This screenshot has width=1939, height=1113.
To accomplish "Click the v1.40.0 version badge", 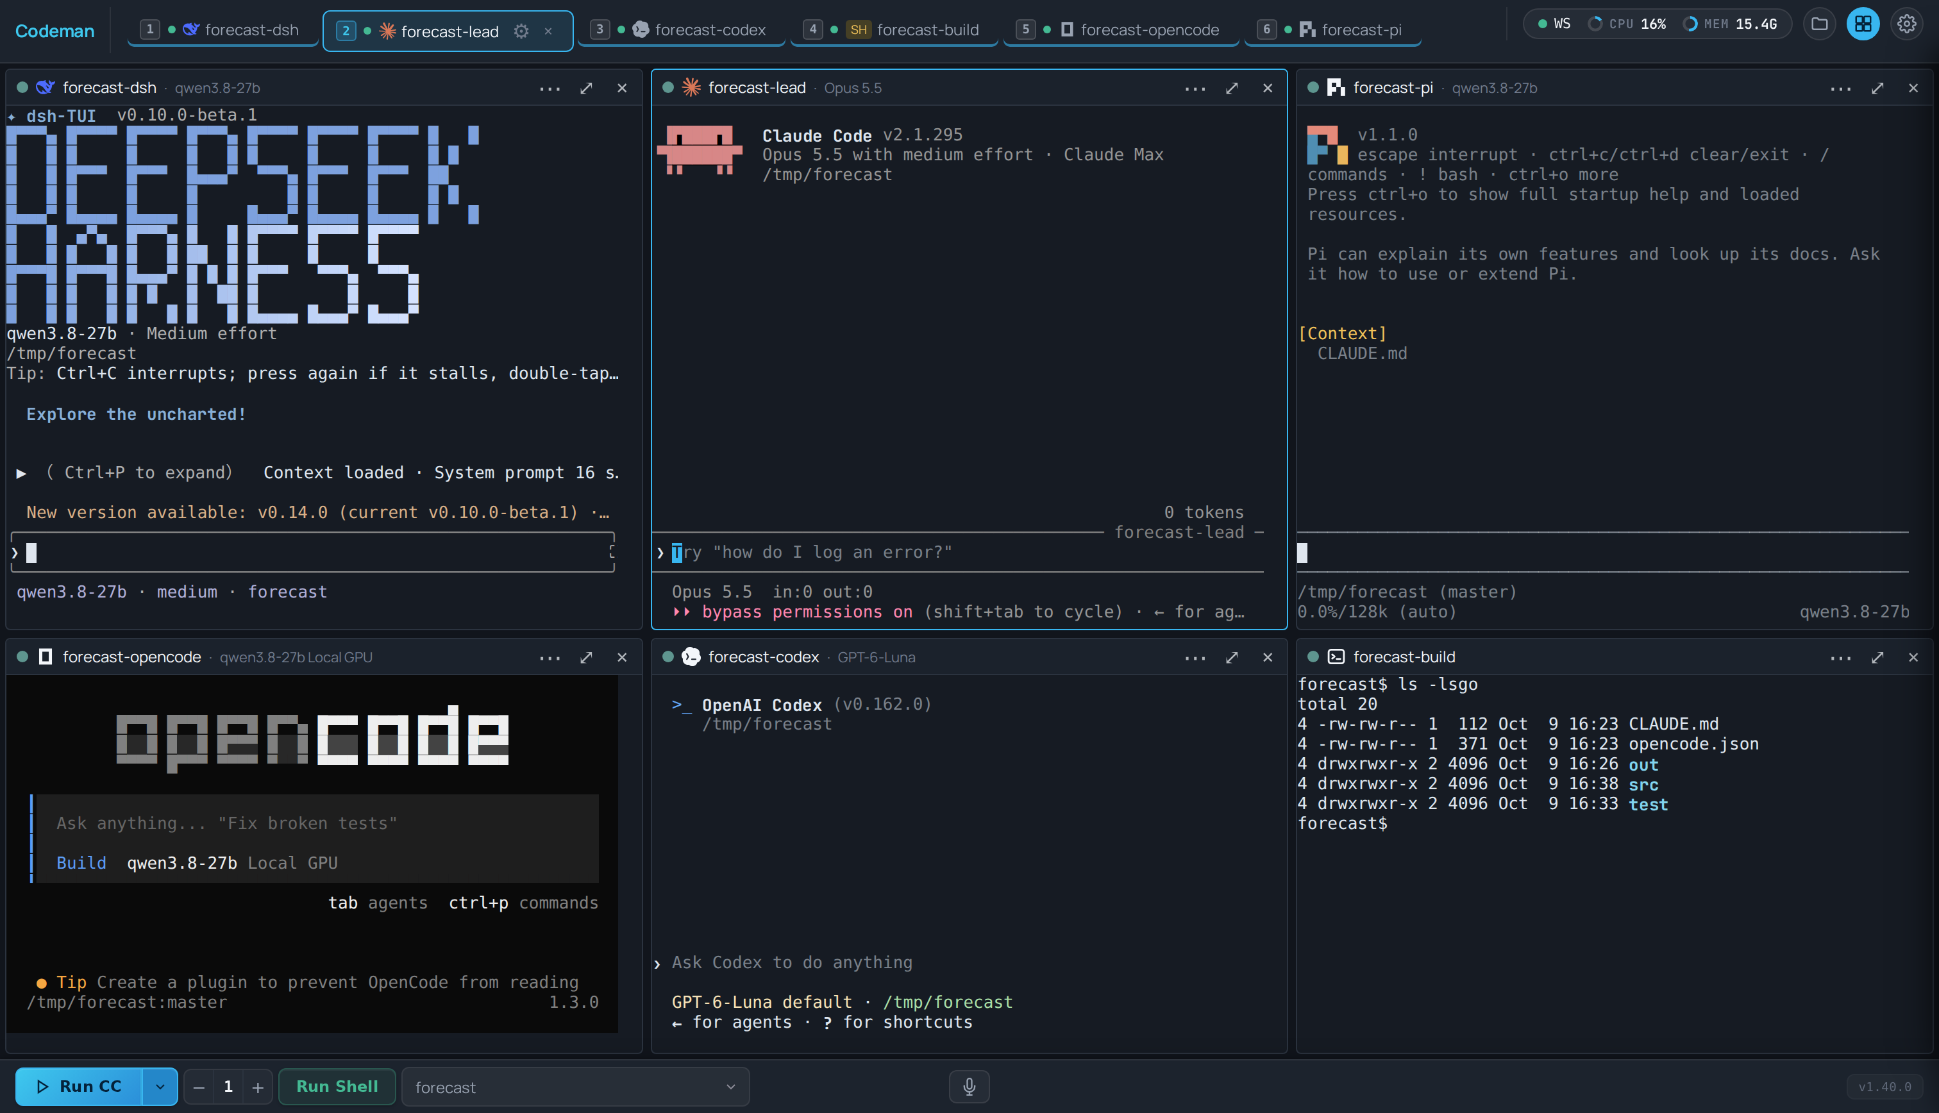I will pyautogui.click(x=1884, y=1086).
